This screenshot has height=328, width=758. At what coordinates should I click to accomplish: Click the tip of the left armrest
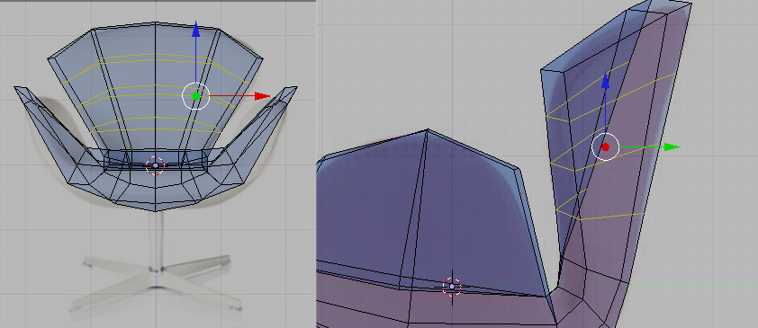18,88
